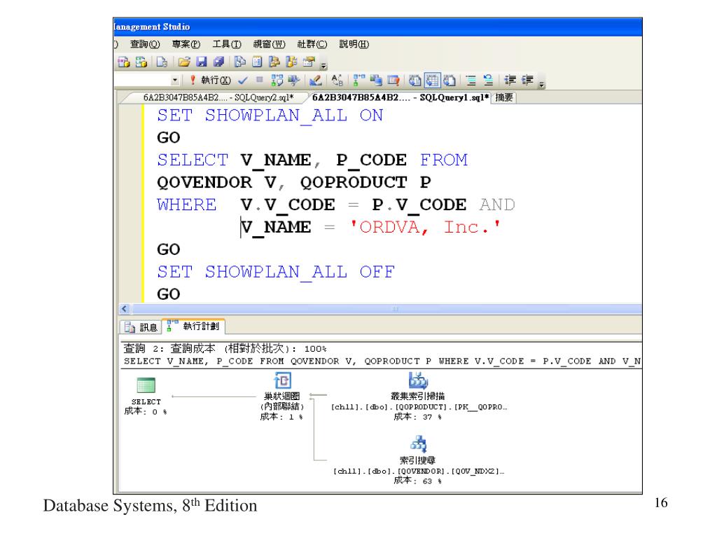The width and height of the screenshot is (717, 538).
Task: Open the 社群(C) menu
Action: (312, 44)
